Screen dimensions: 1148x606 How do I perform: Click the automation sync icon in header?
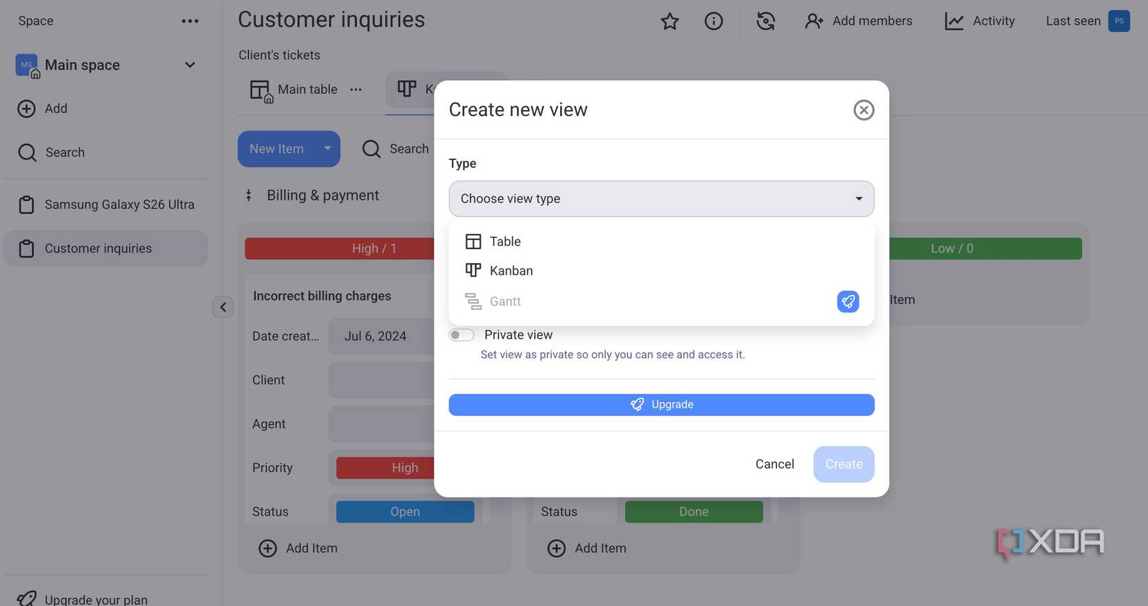765,21
